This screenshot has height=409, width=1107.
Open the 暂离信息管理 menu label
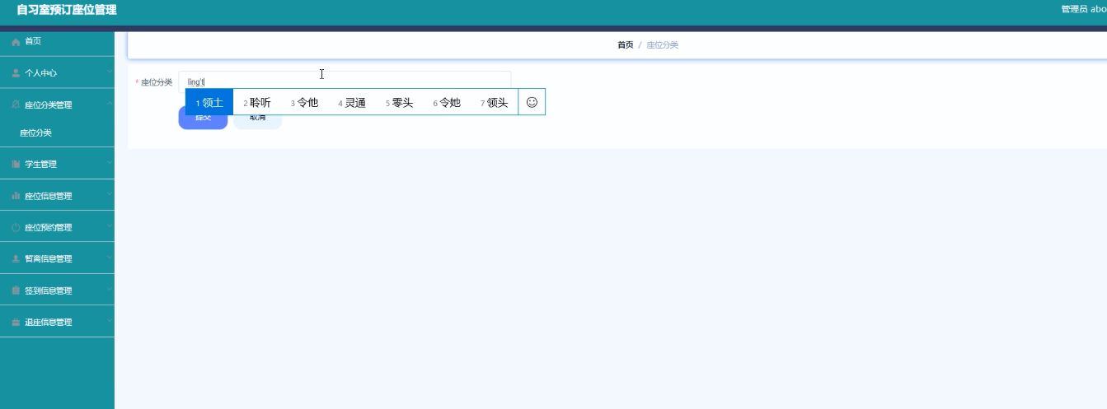point(48,258)
